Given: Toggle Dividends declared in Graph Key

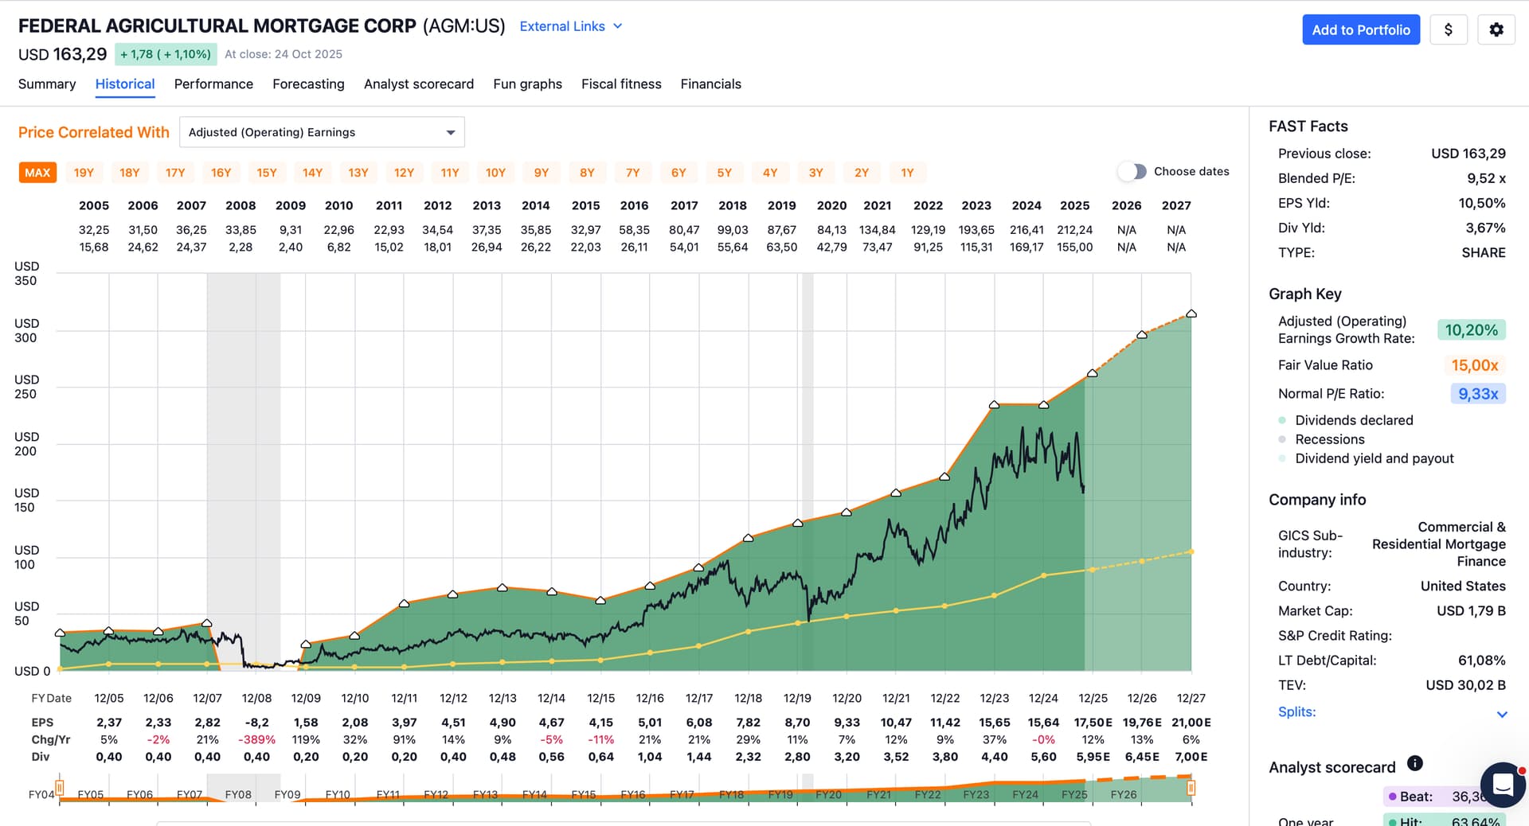Looking at the screenshot, I should [1354, 420].
